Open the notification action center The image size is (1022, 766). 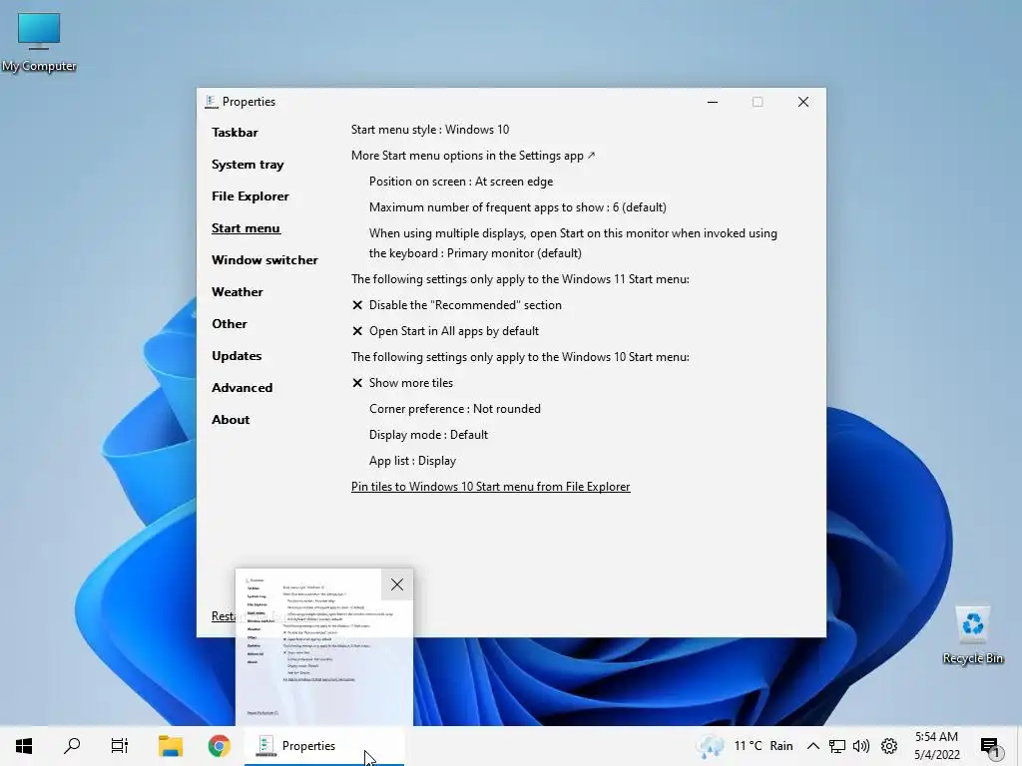pyautogui.click(x=989, y=746)
